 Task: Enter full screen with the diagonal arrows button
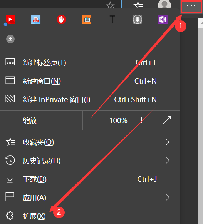pos(167,120)
